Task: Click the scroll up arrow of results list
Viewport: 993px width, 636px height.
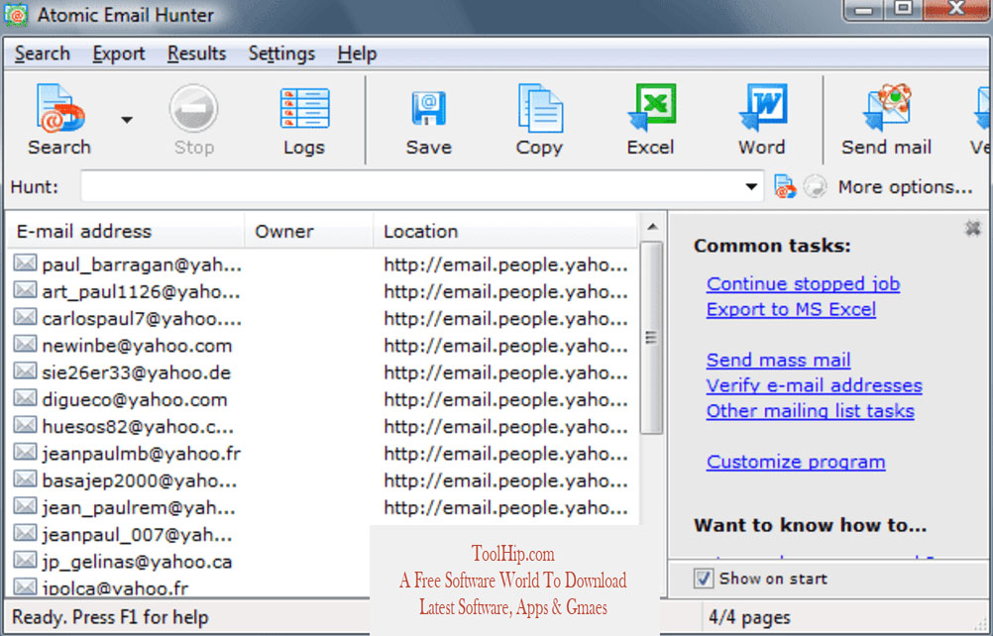Action: [652, 227]
